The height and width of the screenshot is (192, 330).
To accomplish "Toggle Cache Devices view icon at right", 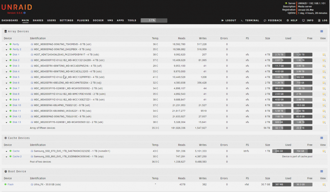I will [x=321, y=138].
